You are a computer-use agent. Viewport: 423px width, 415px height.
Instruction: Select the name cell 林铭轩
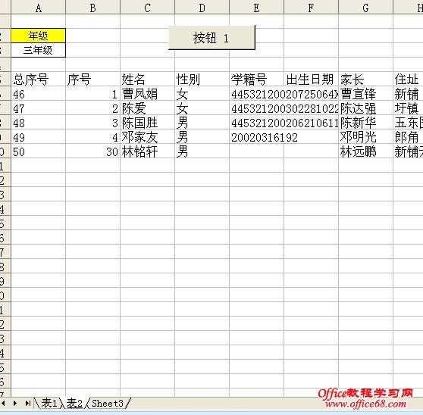(147, 151)
